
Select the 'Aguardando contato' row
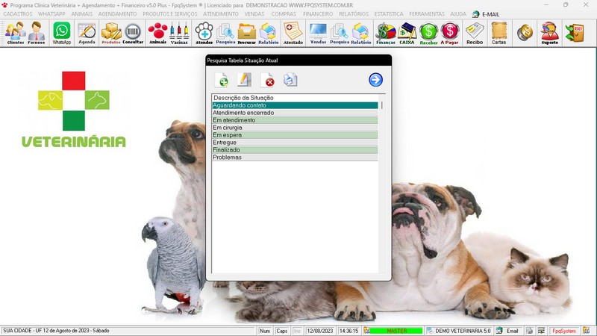point(295,105)
